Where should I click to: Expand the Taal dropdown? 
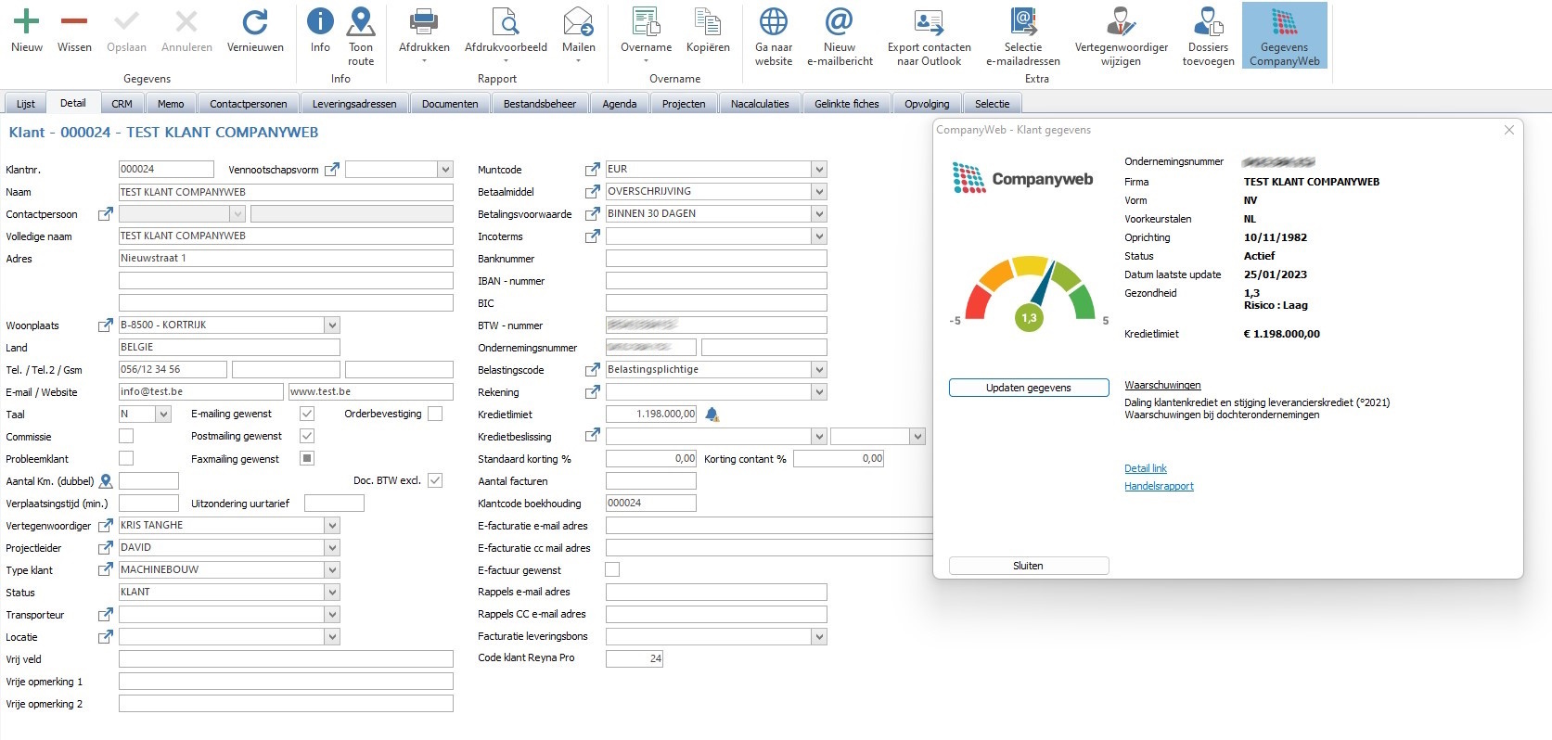click(163, 415)
